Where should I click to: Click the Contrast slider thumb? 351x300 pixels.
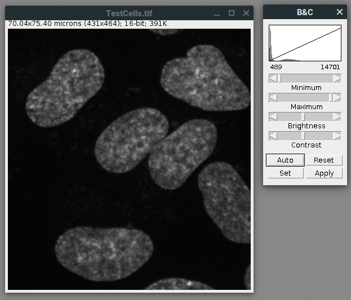tap(303, 136)
